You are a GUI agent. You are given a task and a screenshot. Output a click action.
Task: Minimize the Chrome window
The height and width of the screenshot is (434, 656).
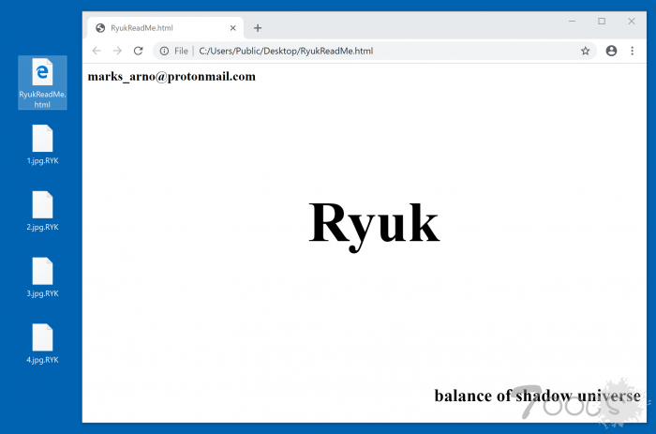click(x=573, y=21)
